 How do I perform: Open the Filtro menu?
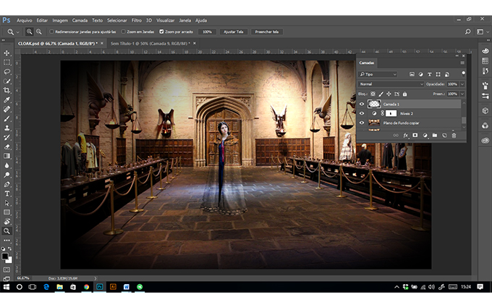[x=137, y=20]
